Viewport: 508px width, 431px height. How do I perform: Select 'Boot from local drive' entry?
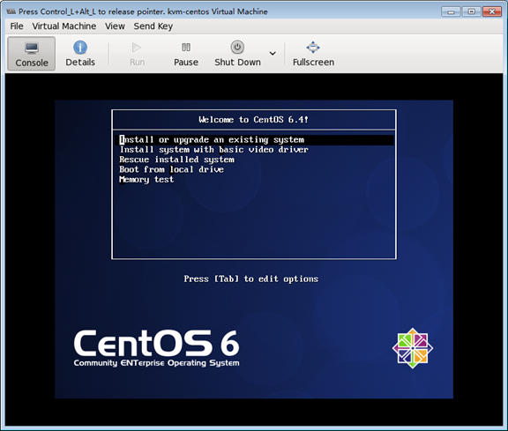pyautogui.click(x=171, y=170)
